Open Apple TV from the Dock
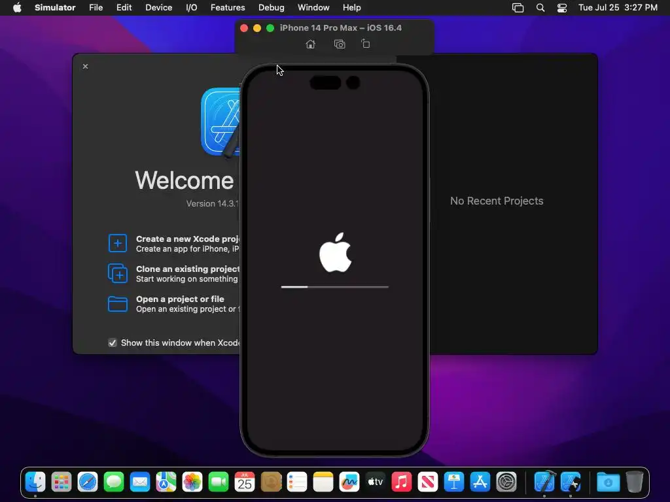The image size is (670, 502). [376, 482]
